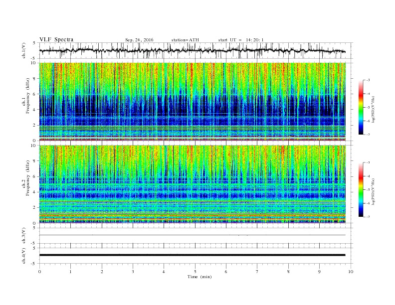Click the thick black ch.4 voltage trace

pos(192,255)
